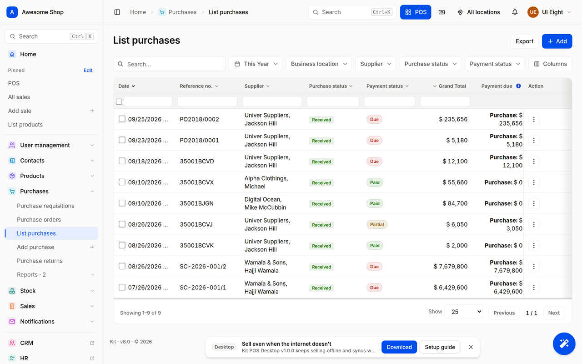Go to Purchase requisitions
The height and width of the screenshot is (364, 582).
click(x=45, y=206)
